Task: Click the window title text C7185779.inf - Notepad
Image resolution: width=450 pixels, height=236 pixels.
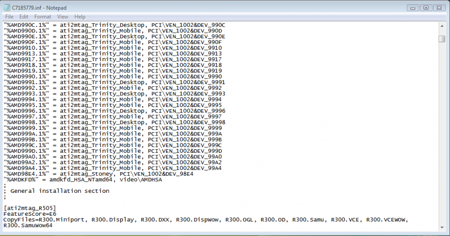Action: (x=40, y=8)
